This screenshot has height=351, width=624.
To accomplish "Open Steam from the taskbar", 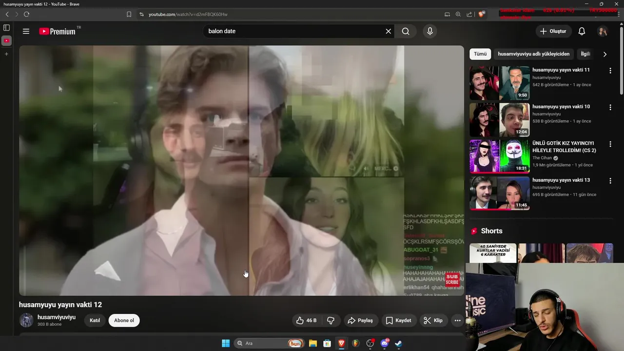I will [x=398, y=343].
